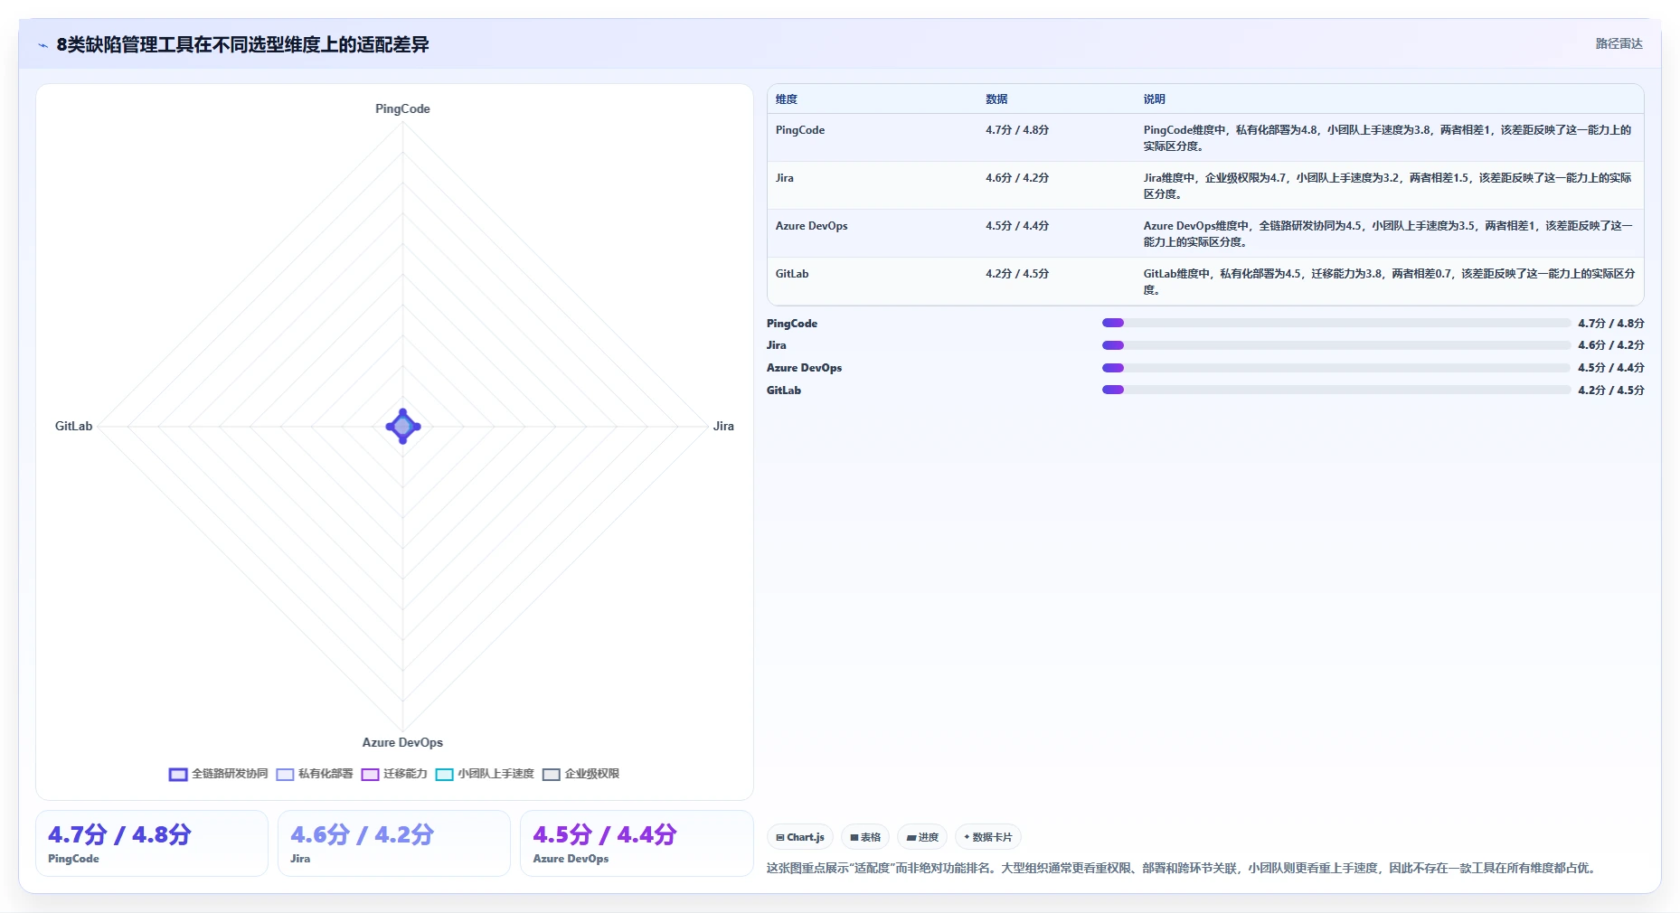
Task: Click the 4.2分 / 4.5分 table data cell
Action: coord(1017,274)
